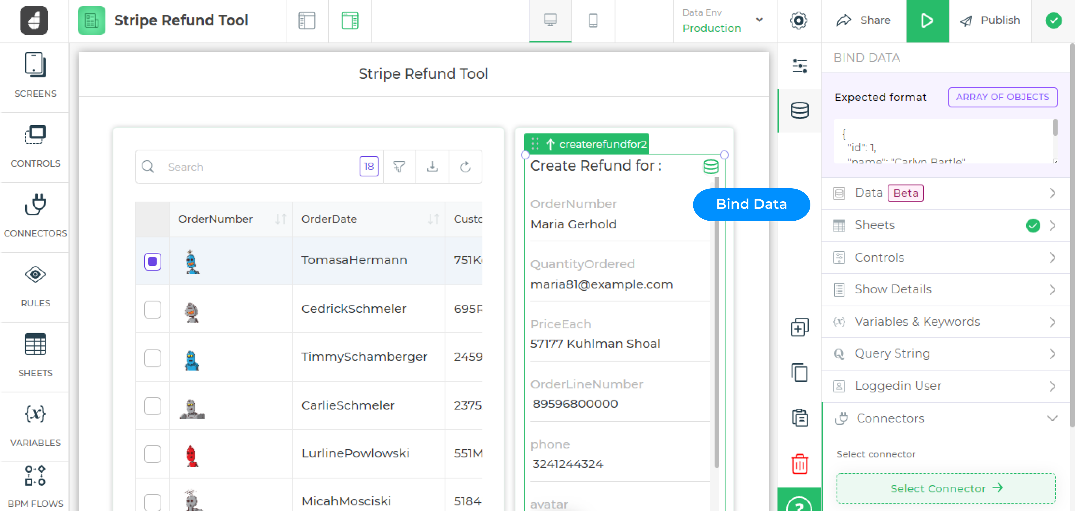Click the copy control icon
The width and height of the screenshot is (1075, 511).
click(x=800, y=372)
